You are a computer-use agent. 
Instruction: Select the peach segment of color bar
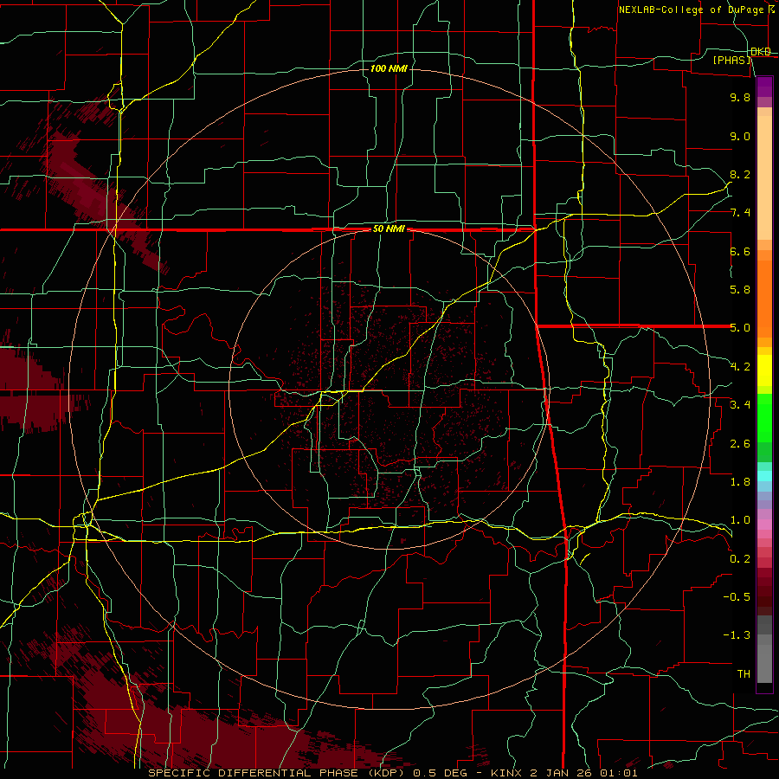(x=764, y=177)
